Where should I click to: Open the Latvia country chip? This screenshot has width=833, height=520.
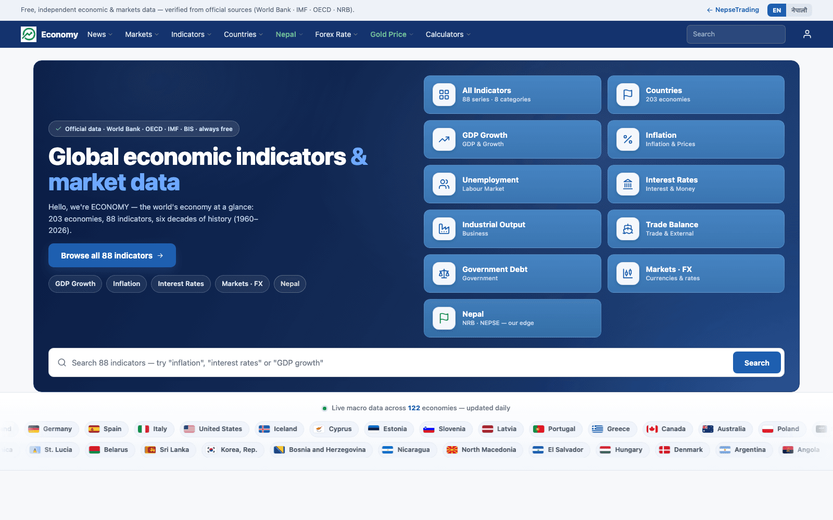[500, 429]
